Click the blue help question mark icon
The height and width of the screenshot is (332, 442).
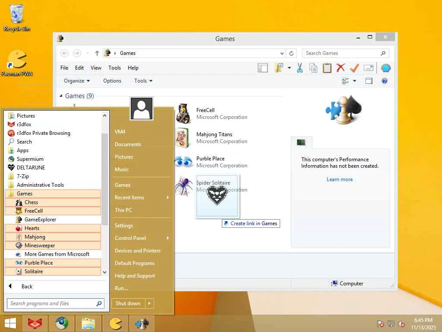click(x=385, y=81)
